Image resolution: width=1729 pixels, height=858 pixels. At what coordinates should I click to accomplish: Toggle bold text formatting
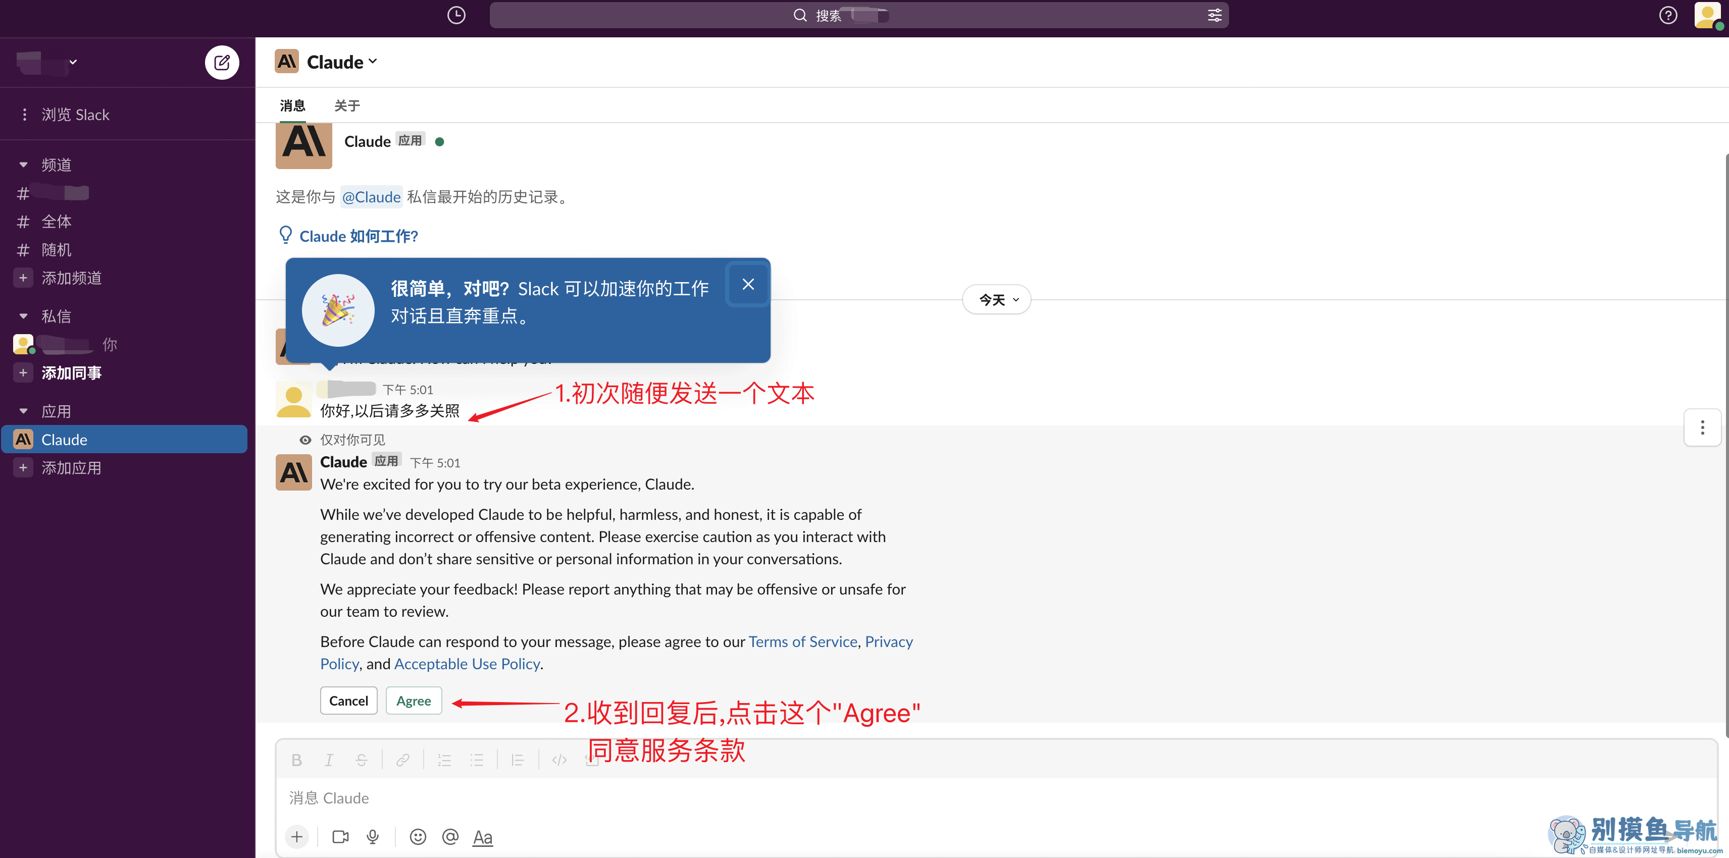pyautogui.click(x=297, y=760)
